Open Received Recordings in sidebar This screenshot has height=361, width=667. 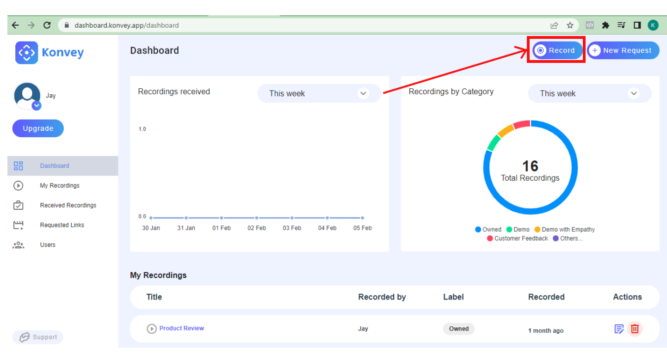coord(68,205)
